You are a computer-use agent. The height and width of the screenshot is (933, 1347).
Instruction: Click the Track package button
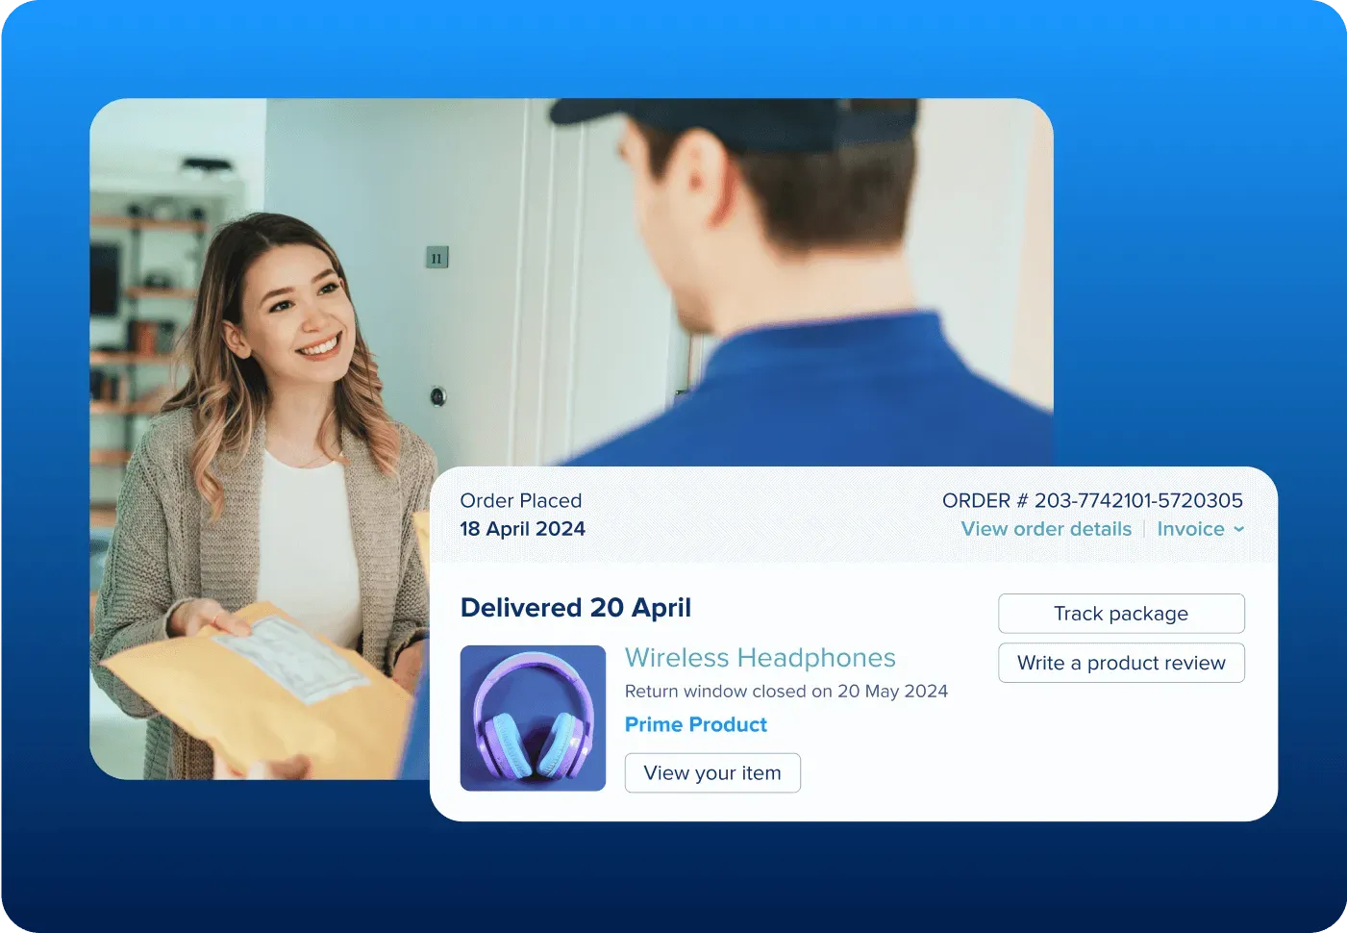(1121, 614)
